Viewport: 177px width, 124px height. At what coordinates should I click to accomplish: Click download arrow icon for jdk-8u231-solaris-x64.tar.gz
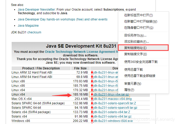pyautogui.click(x=92, y=116)
